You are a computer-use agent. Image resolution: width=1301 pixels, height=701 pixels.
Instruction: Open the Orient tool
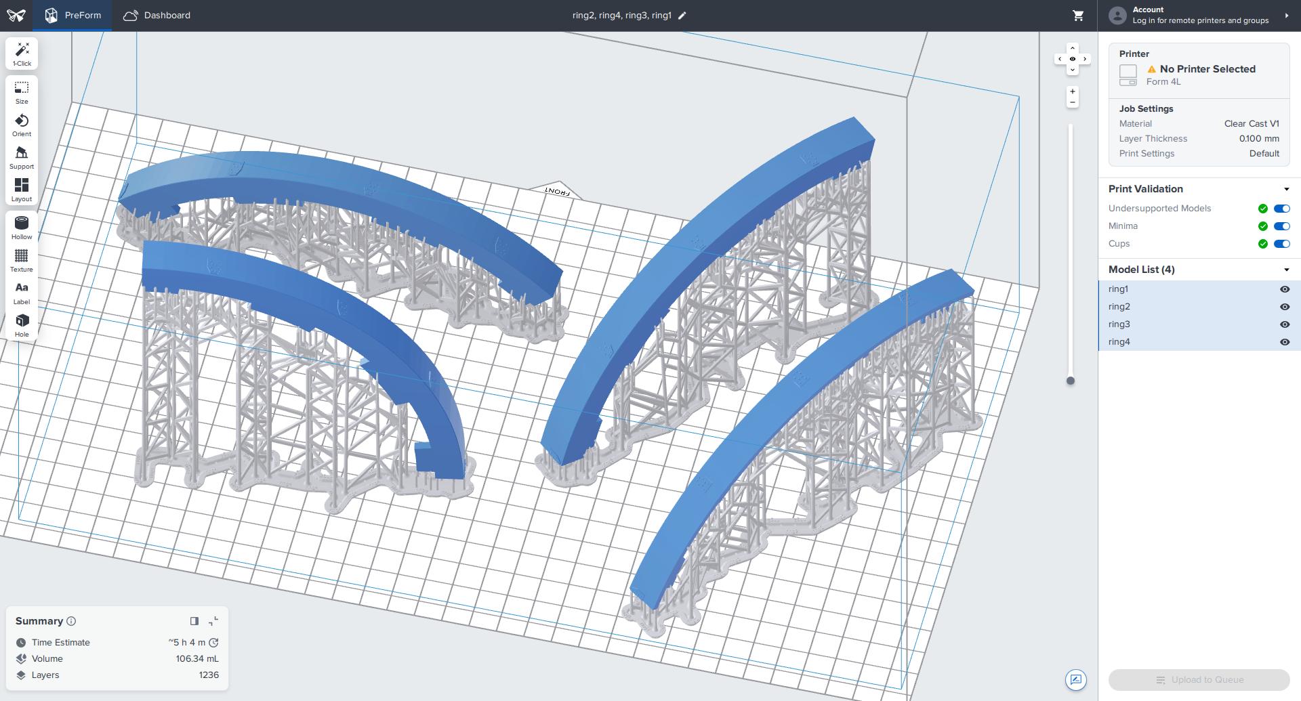click(x=22, y=125)
